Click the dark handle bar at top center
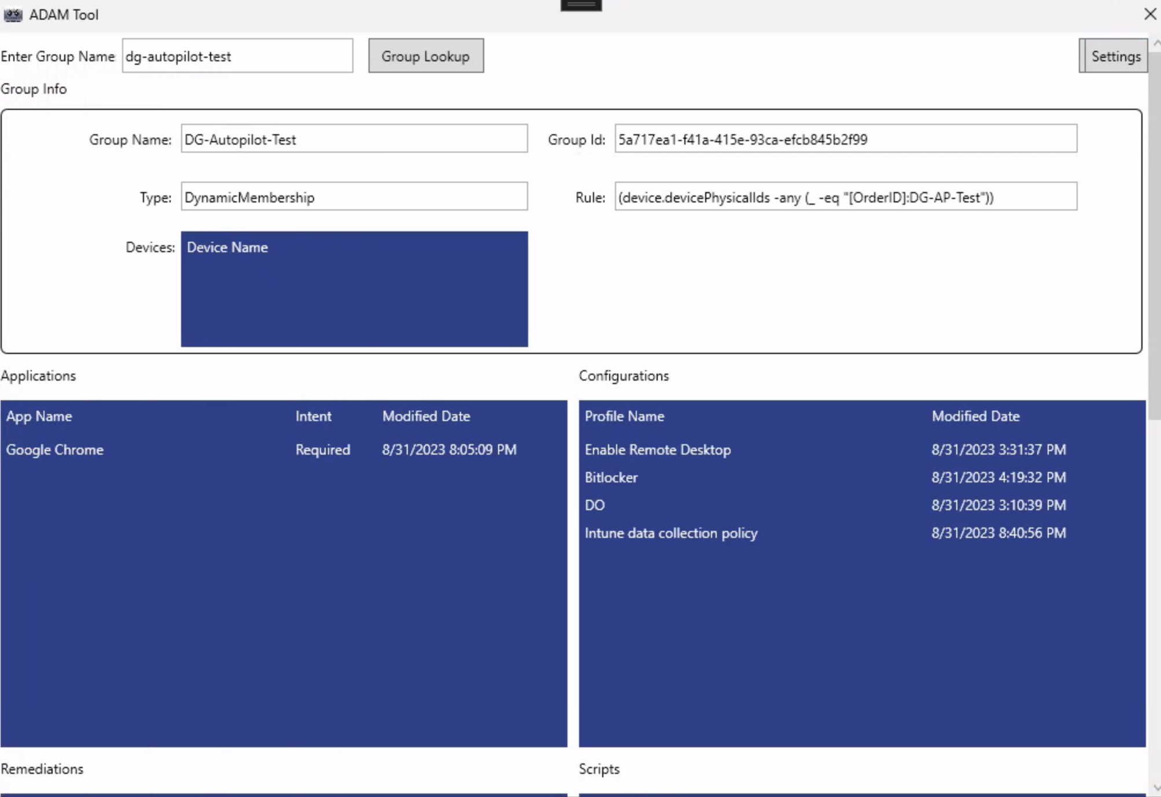 (x=581, y=5)
